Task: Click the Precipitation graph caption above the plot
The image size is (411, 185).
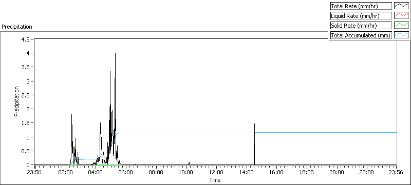Action: click(17, 27)
